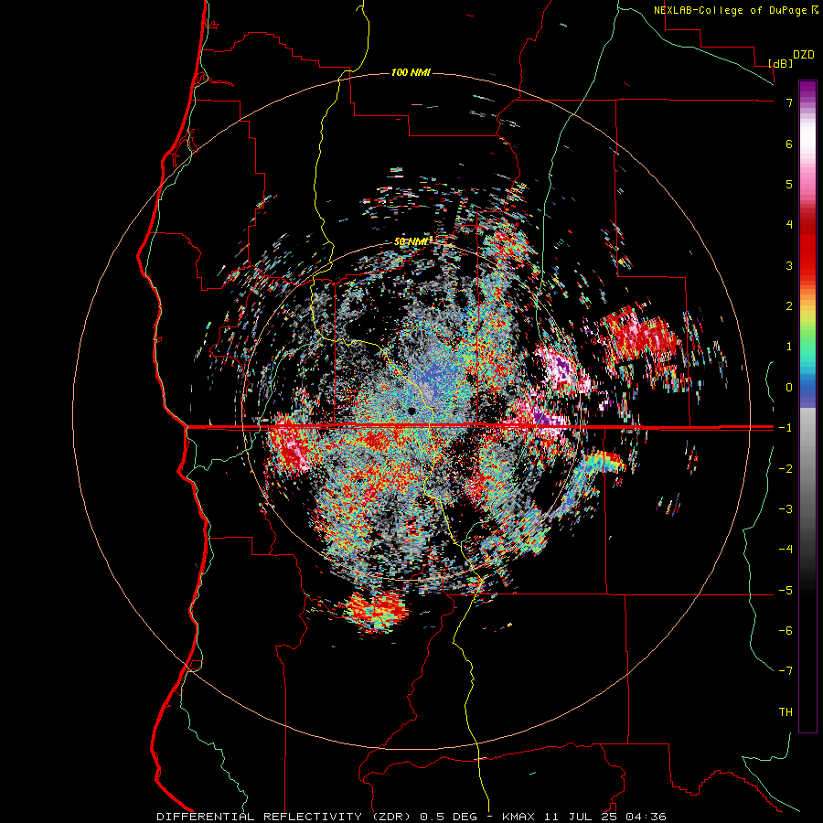Image resolution: width=823 pixels, height=823 pixels.
Task: Click the DZD product label
Action: (803, 55)
